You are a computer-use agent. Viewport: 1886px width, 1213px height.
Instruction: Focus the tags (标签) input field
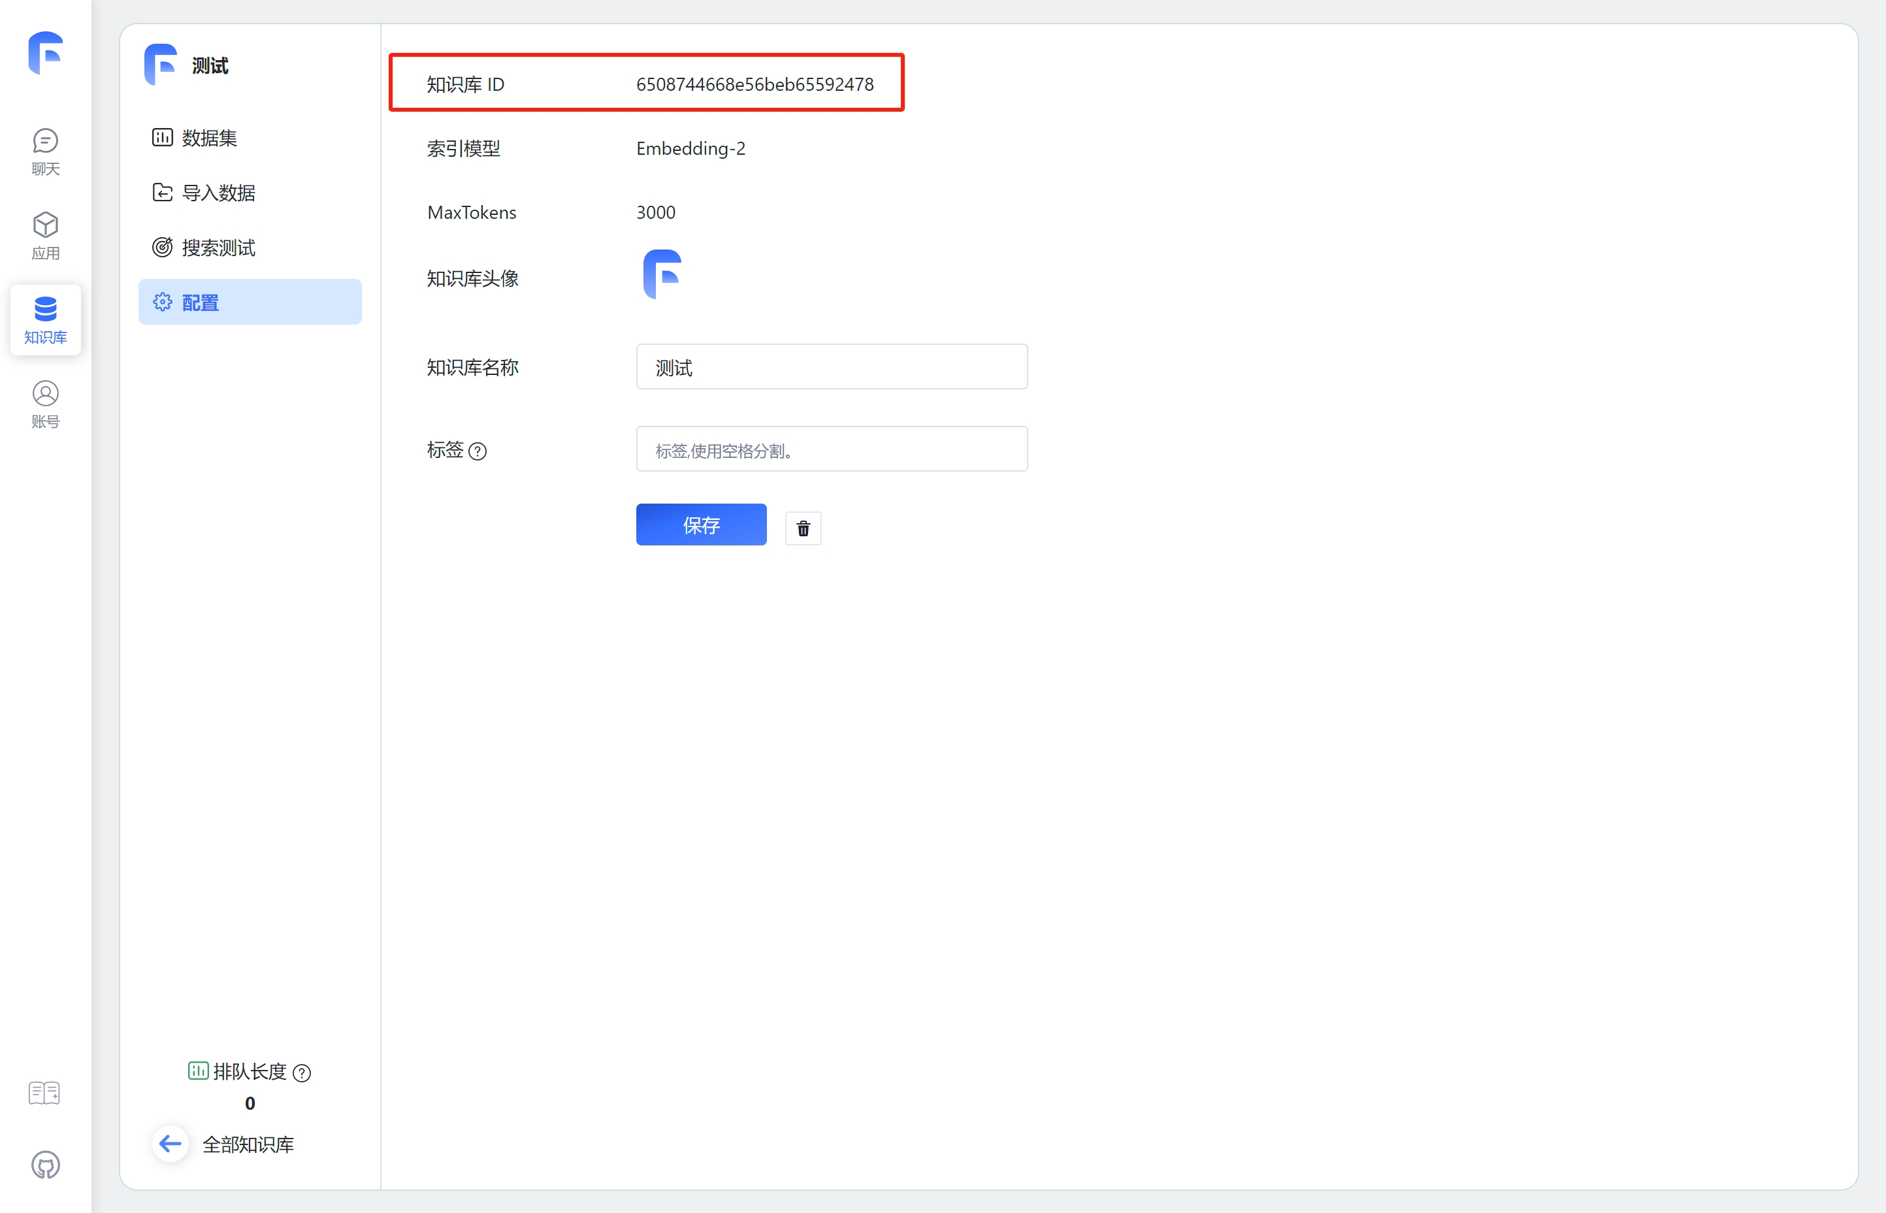coord(831,450)
